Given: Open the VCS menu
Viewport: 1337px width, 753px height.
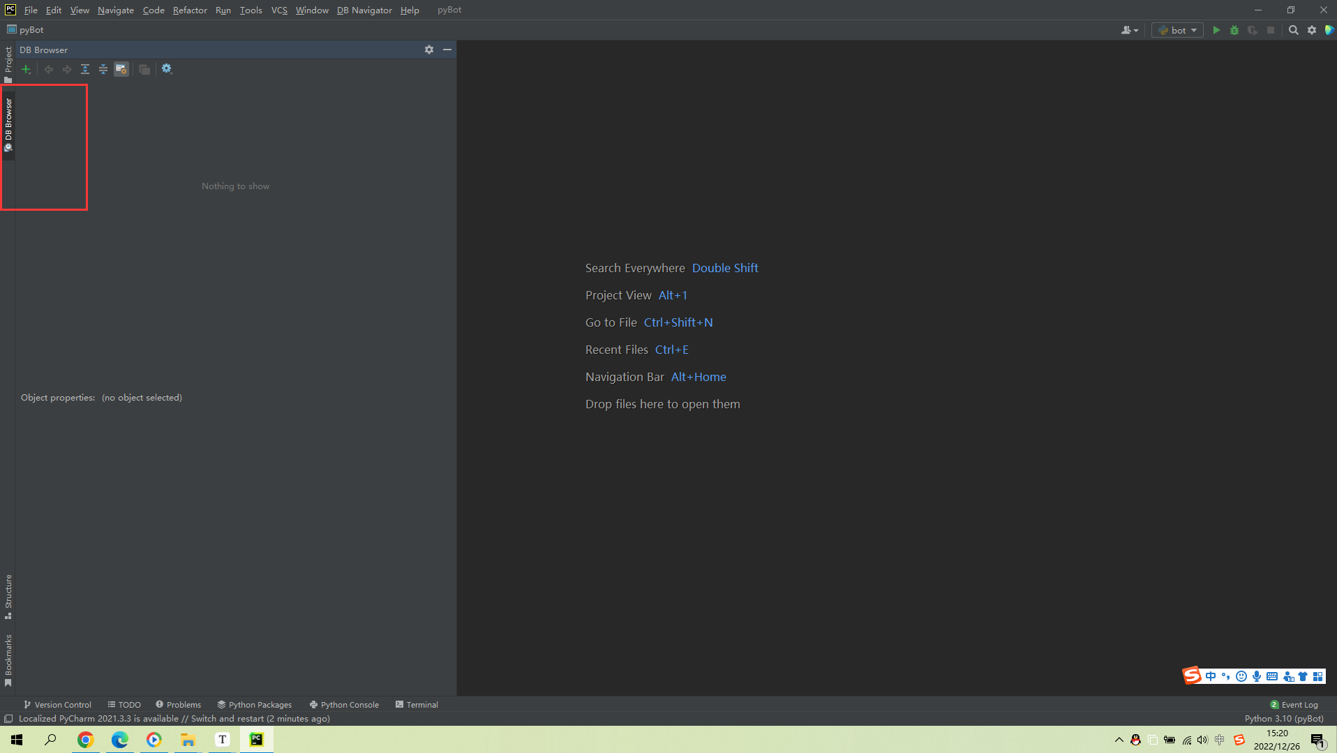Looking at the screenshot, I should coord(279,10).
